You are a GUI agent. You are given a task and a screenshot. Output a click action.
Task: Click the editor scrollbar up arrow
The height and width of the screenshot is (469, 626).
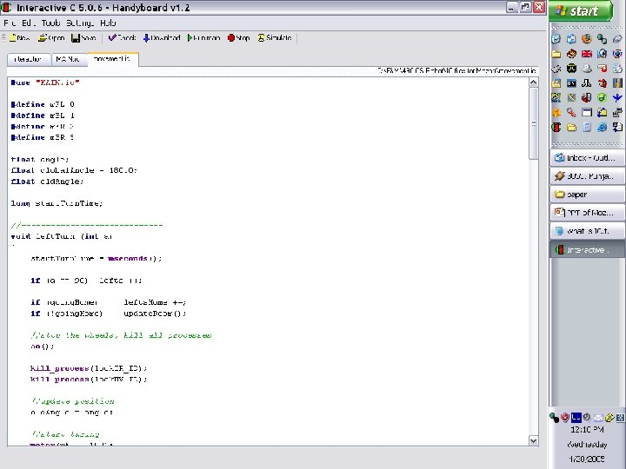click(533, 83)
